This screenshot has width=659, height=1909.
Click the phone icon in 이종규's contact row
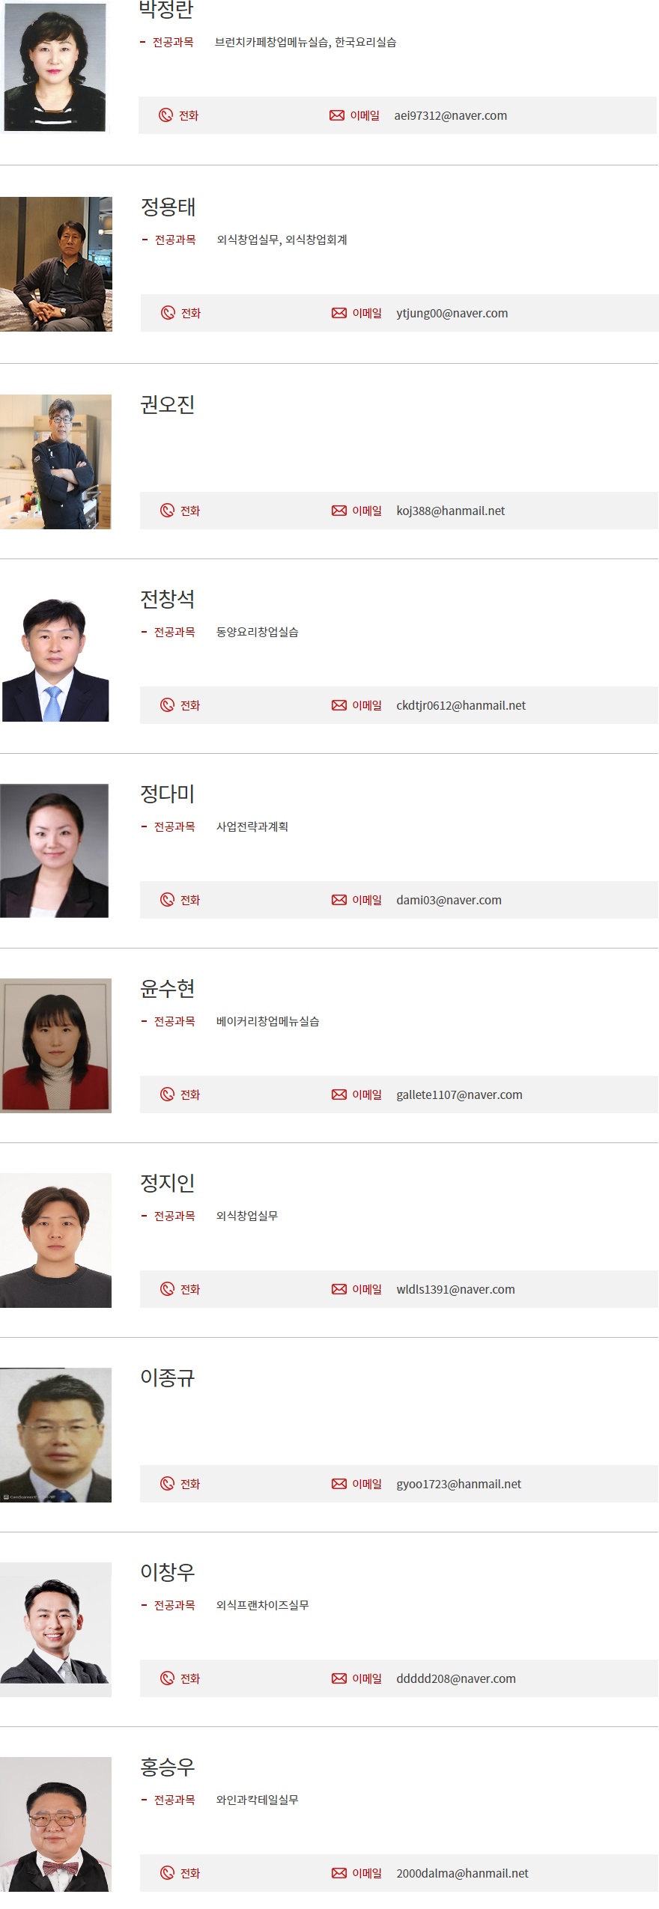tap(168, 1484)
